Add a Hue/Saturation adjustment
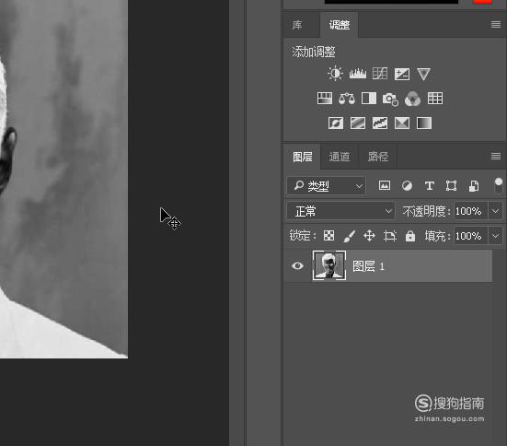 [325, 99]
